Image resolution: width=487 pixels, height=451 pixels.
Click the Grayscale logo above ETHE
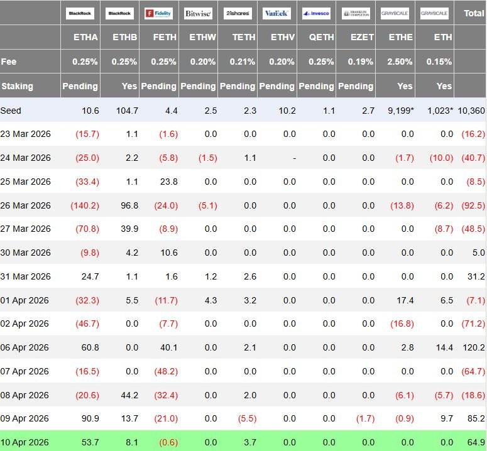click(x=395, y=13)
